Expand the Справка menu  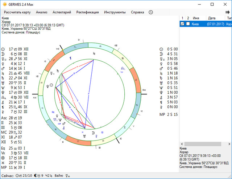click(x=137, y=12)
